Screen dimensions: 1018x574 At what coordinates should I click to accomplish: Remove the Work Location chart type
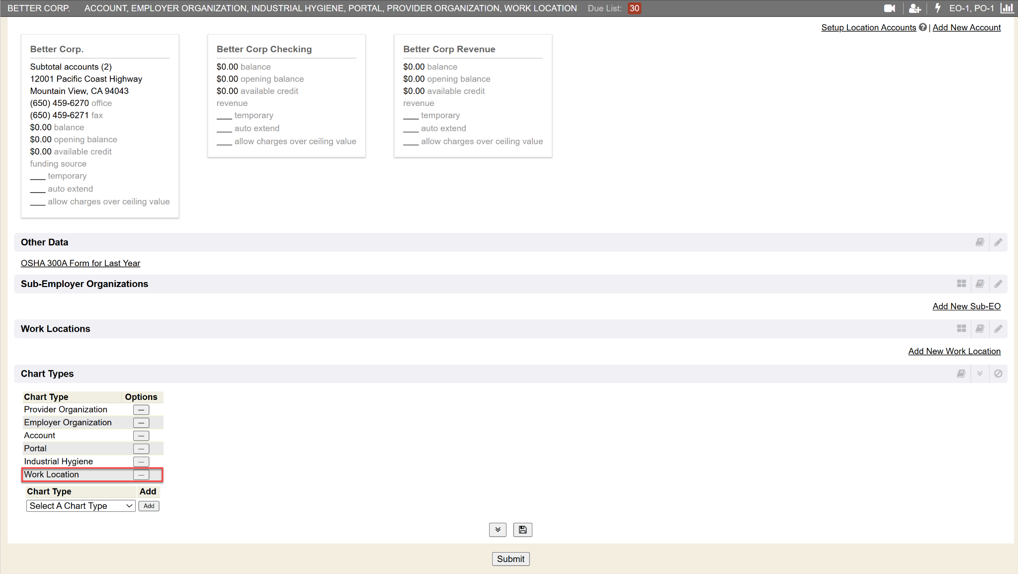pyautogui.click(x=141, y=475)
